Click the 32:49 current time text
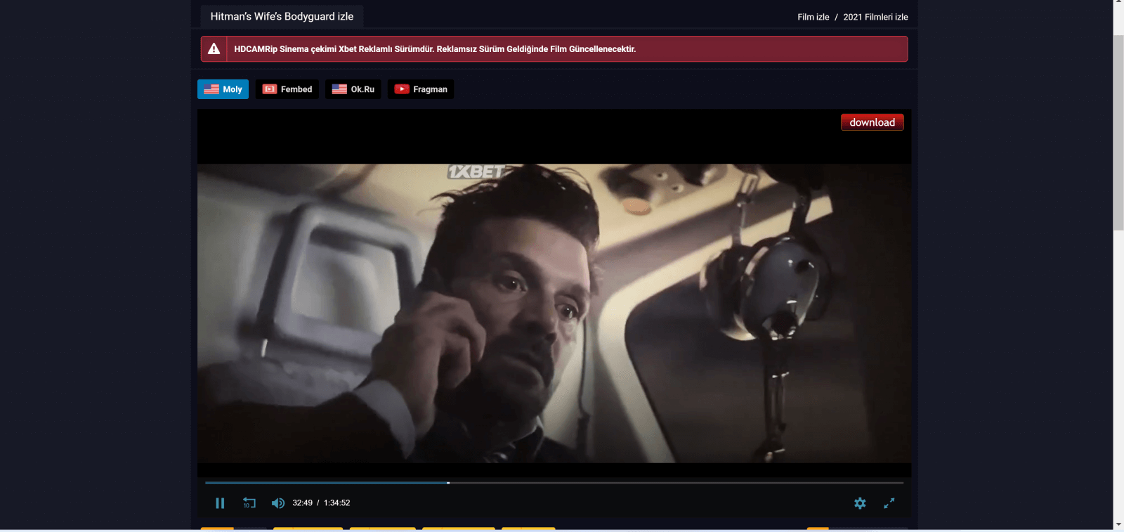The height and width of the screenshot is (532, 1124). 302,503
